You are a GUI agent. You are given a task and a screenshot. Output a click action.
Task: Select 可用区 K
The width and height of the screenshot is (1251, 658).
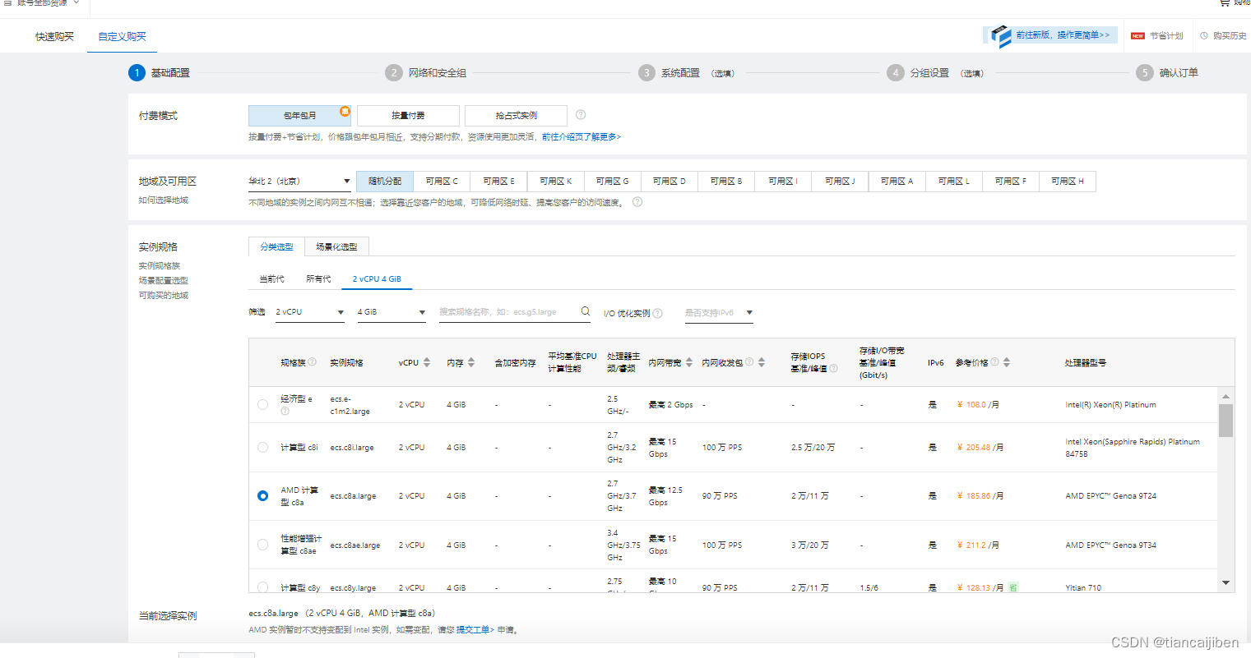(555, 182)
